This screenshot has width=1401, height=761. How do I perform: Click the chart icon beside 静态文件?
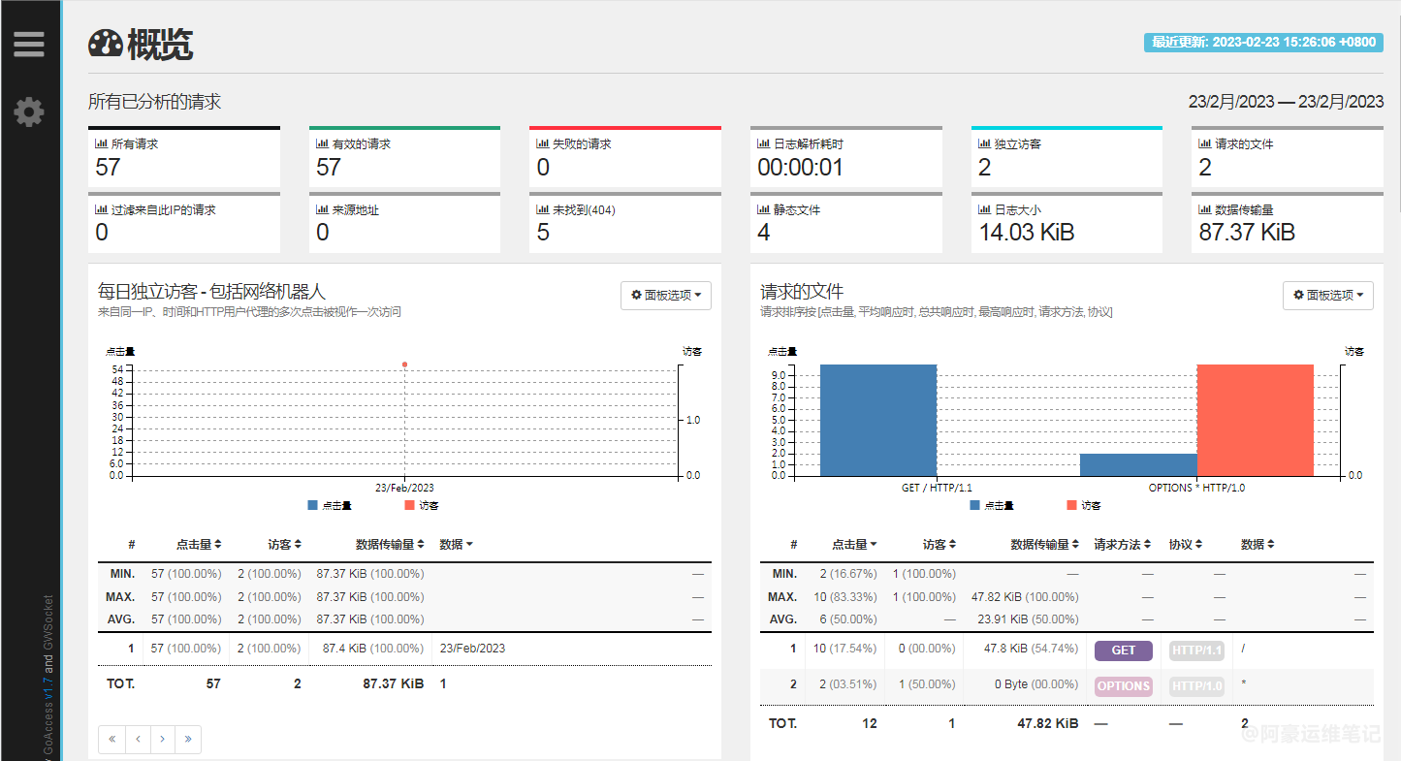coord(764,209)
